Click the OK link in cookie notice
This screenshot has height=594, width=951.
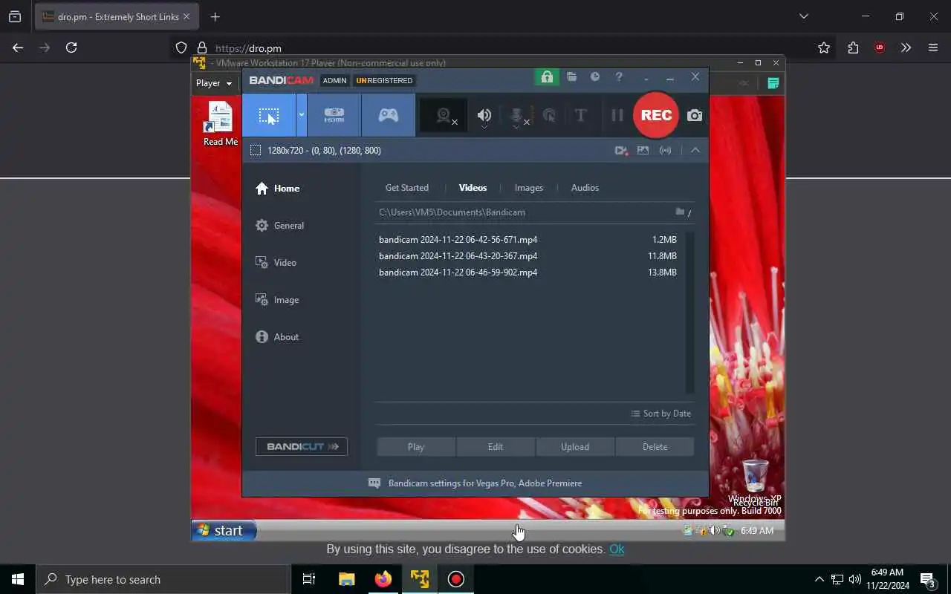[617, 549]
